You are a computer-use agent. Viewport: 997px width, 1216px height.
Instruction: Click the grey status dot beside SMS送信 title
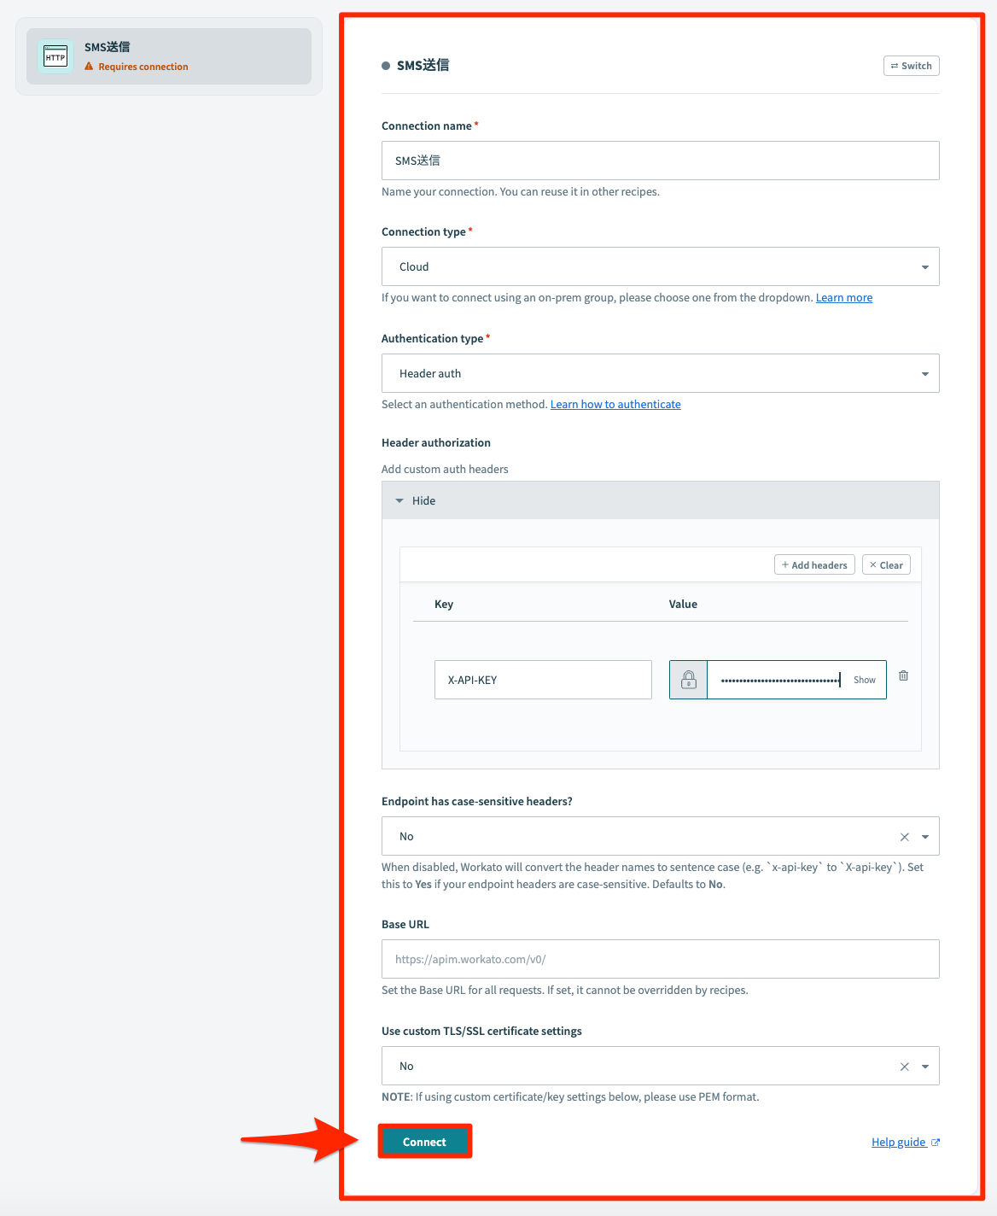point(386,66)
